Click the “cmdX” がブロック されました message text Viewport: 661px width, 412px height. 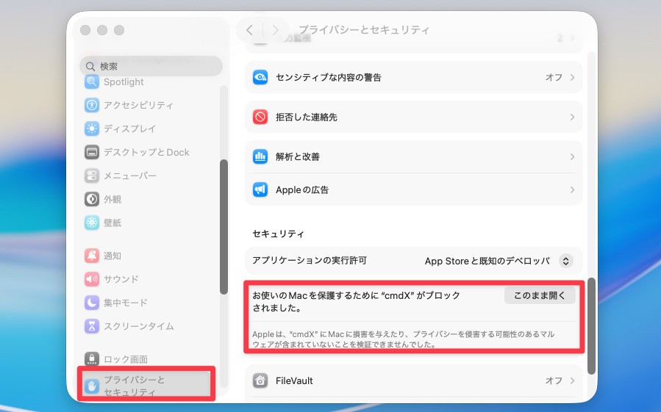coord(356,302)
